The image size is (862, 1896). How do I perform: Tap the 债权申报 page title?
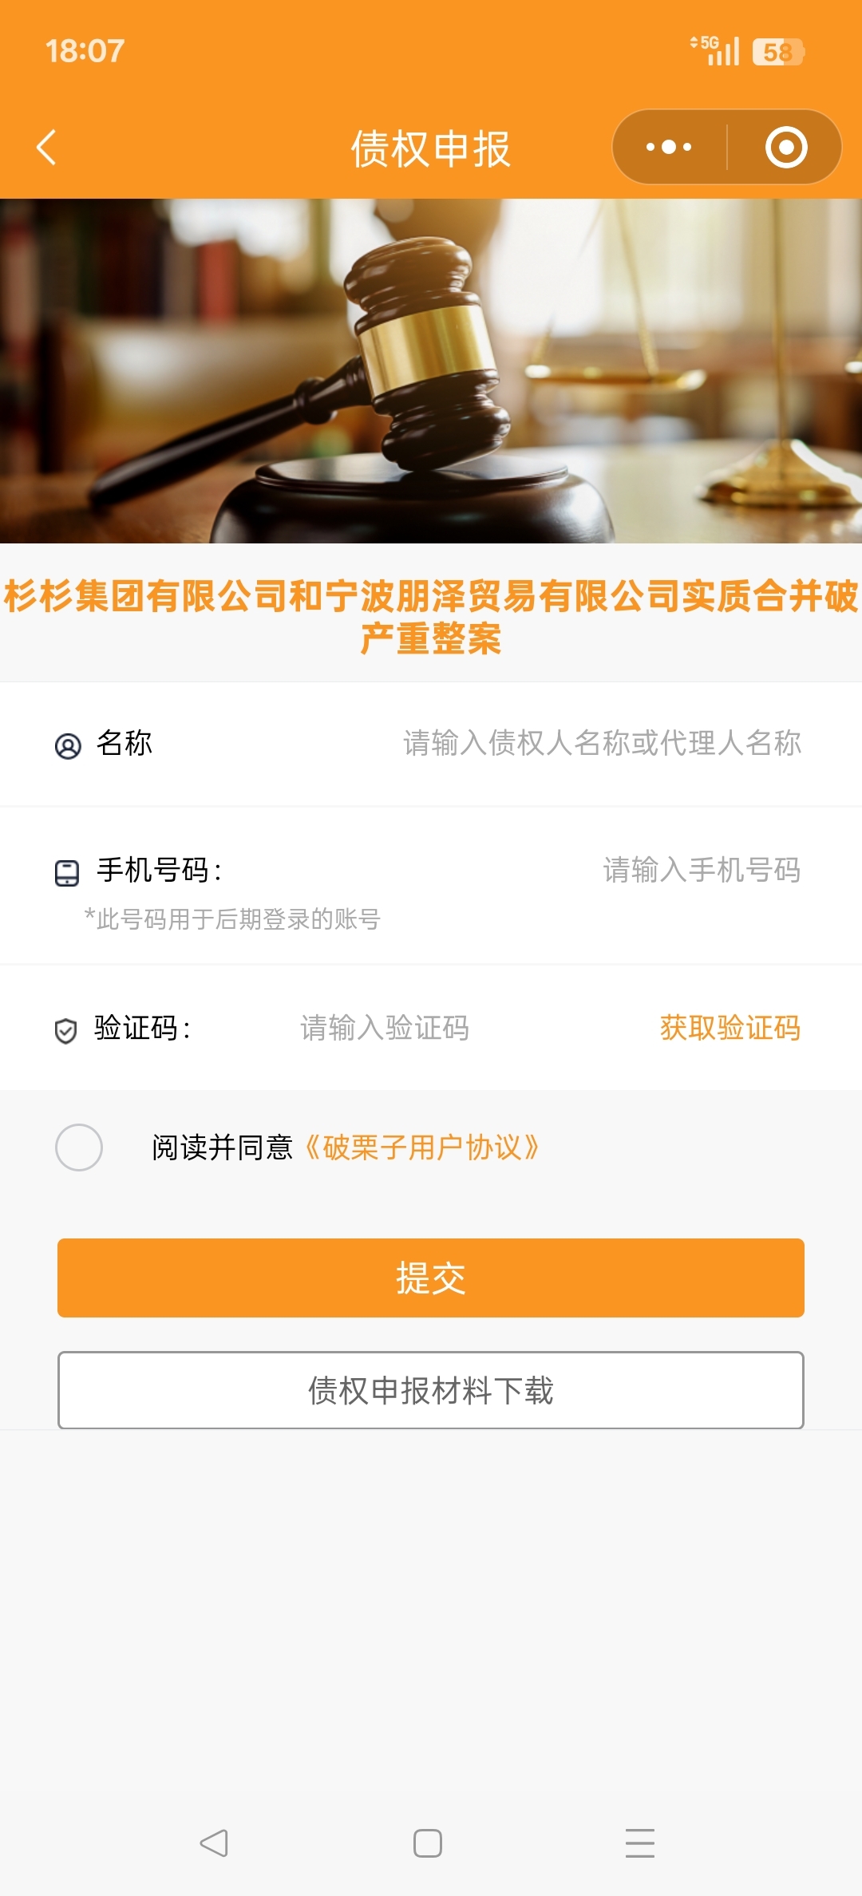(431, 149)
